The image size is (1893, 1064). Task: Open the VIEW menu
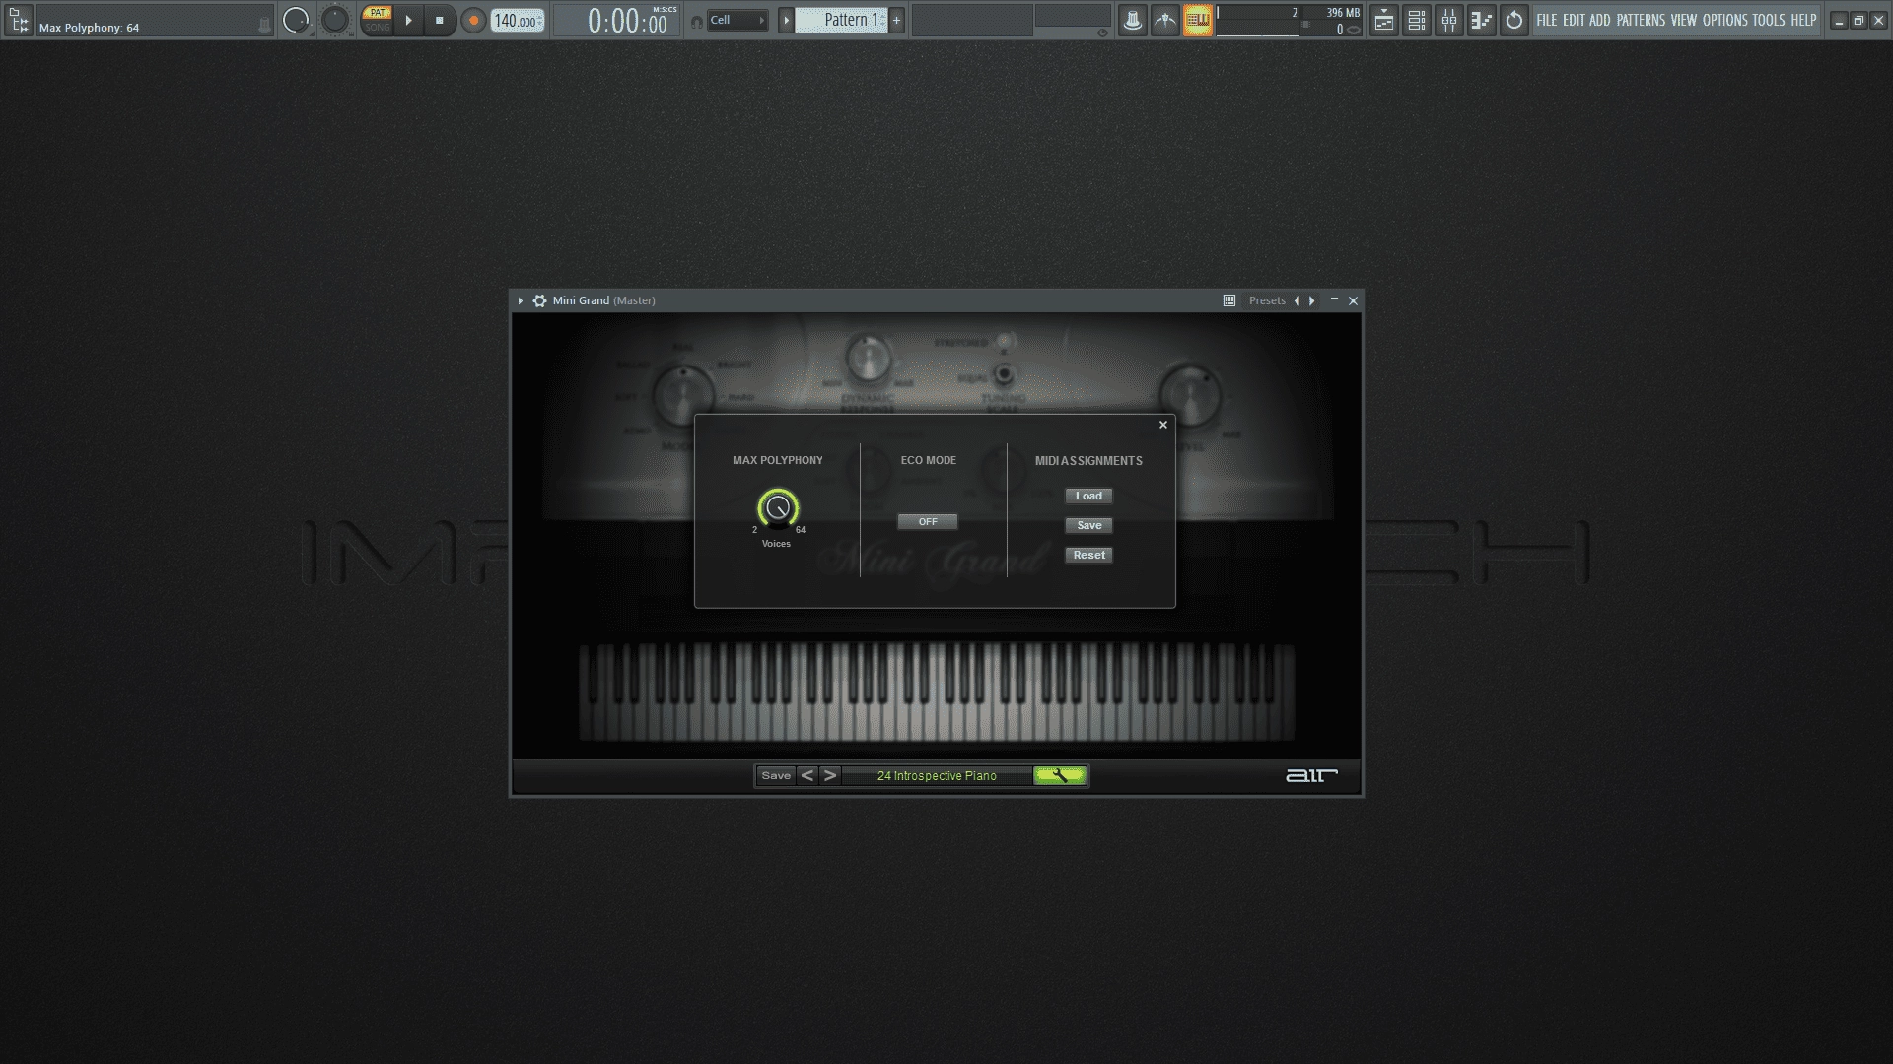[1684, 20]
